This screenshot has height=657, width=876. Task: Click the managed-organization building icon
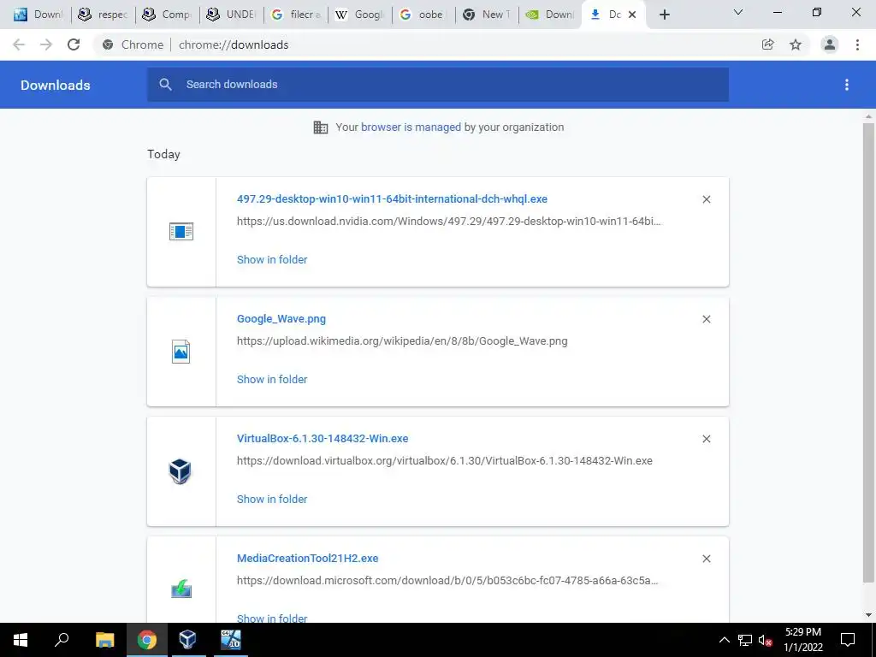click(x=321, y=127)
